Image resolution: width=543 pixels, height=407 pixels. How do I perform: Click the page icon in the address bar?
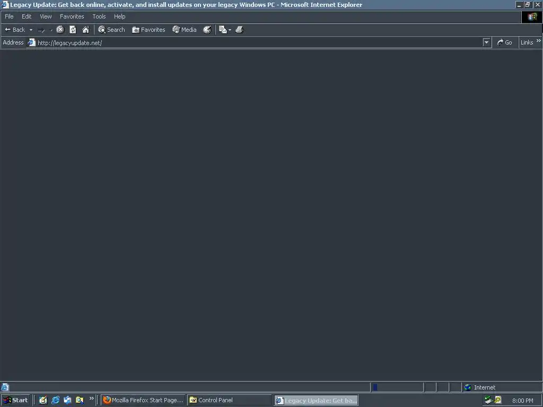(x=31, y=42)
